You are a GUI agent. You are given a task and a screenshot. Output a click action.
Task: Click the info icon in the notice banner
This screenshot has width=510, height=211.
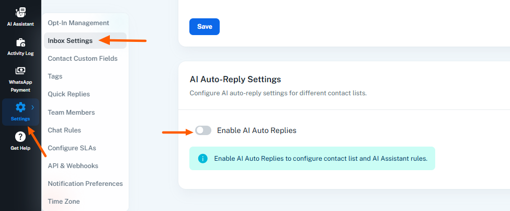coord(203,158)
